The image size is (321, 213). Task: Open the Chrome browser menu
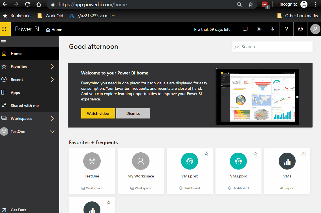coord(315,4)
